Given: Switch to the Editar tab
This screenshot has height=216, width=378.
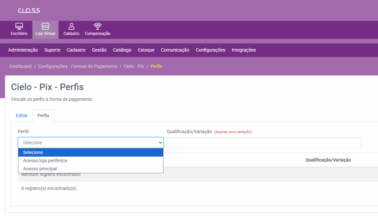Looking at the screenshot, I should point(22,116).
